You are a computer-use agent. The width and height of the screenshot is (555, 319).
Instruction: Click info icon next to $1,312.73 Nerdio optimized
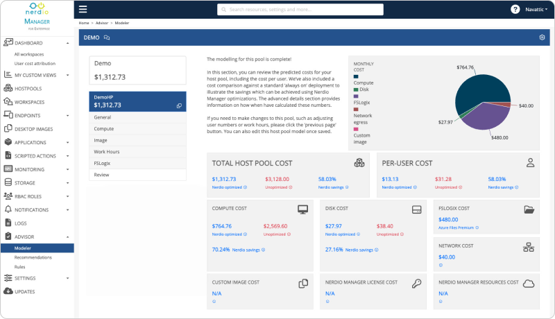246,187
